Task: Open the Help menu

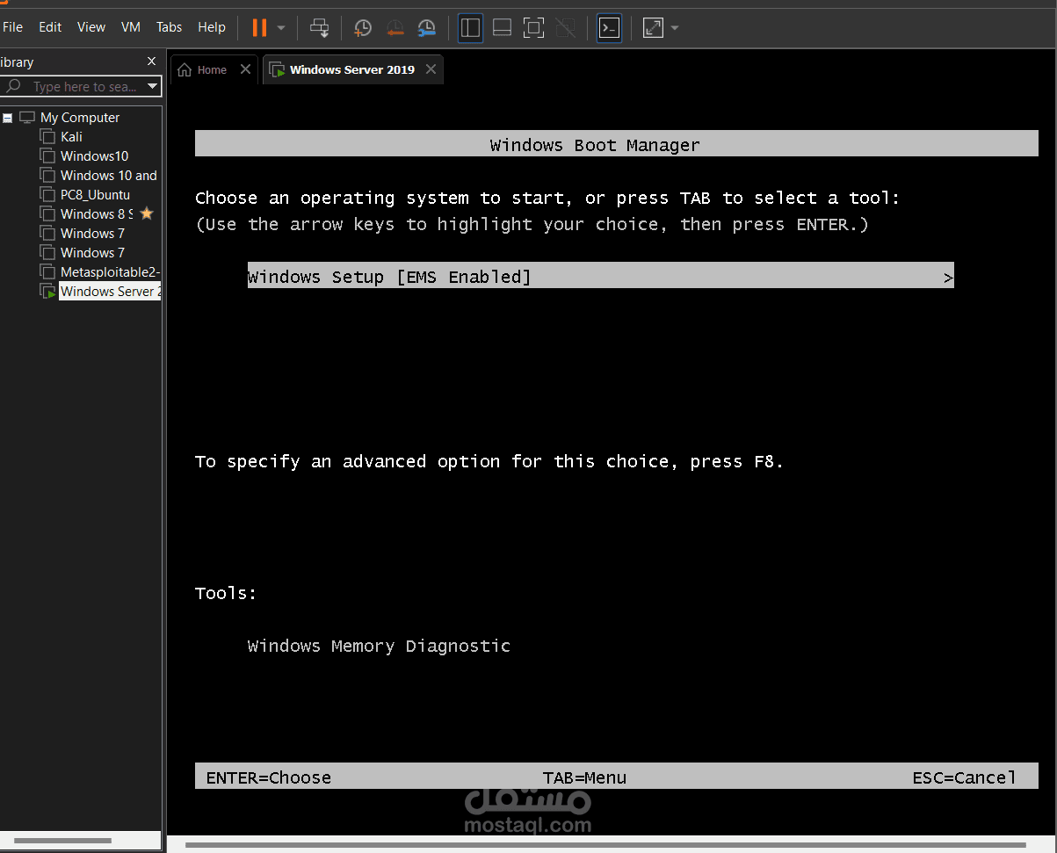Action: pos(212,27)
